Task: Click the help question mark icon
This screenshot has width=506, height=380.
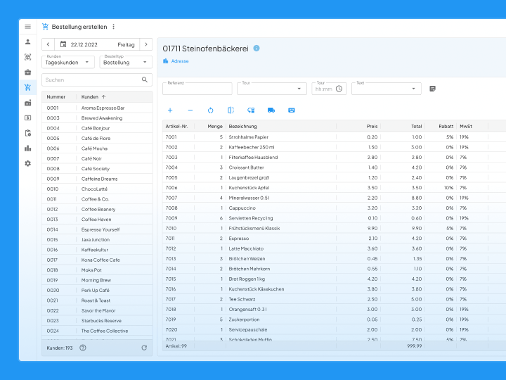Action: [x=83, y=348]
